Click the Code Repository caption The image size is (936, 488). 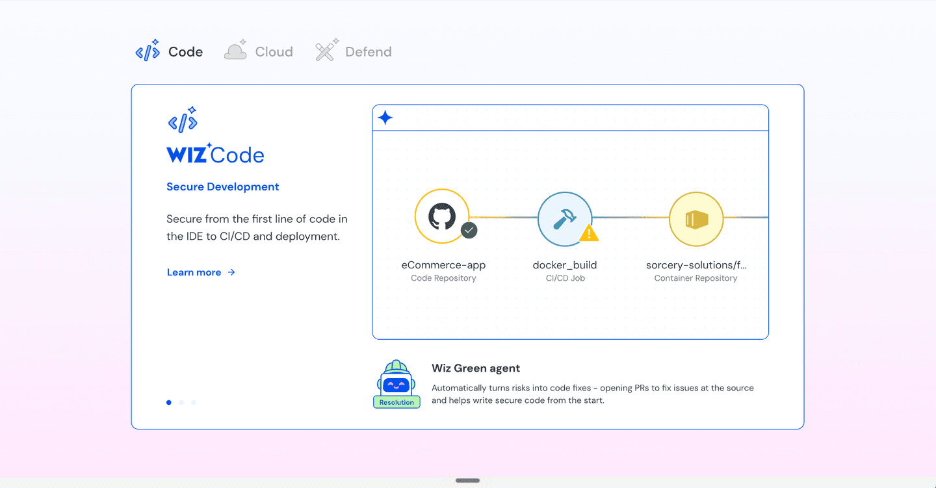point(443,278)
